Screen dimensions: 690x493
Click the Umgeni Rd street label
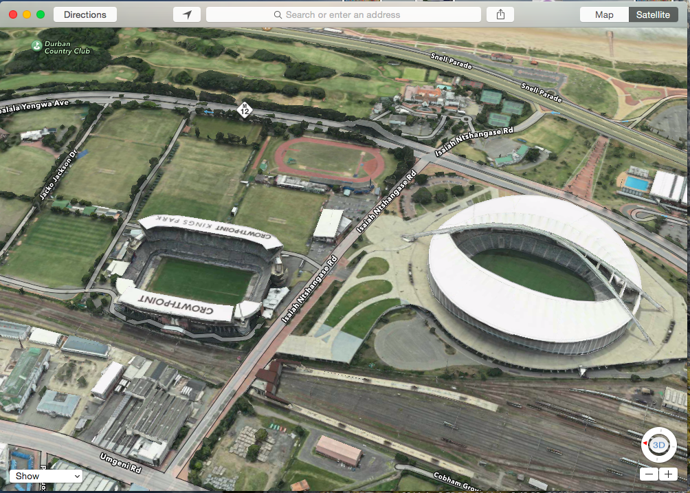point(120,463)
